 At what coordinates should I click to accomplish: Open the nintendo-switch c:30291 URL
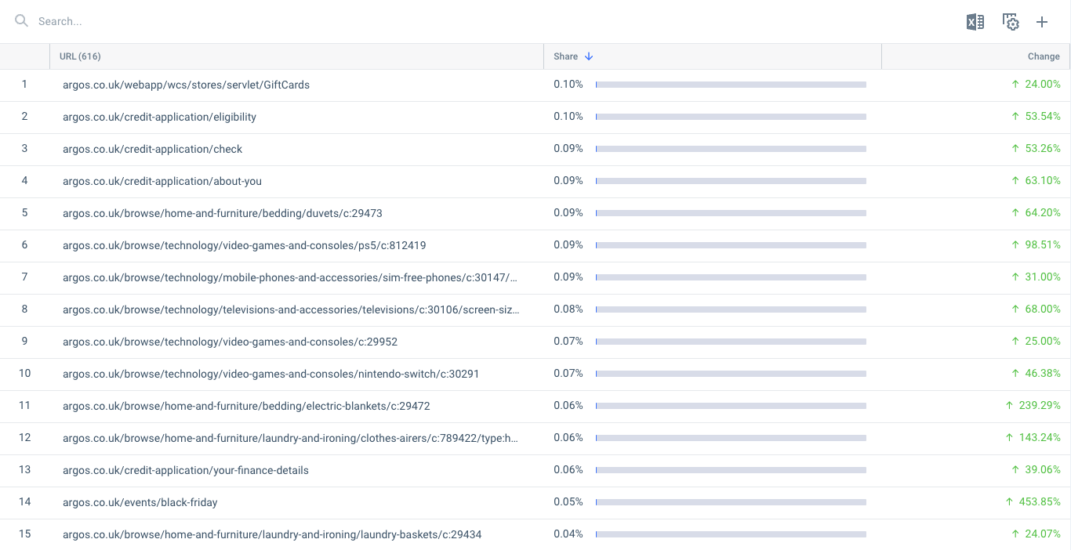[270, 374]
